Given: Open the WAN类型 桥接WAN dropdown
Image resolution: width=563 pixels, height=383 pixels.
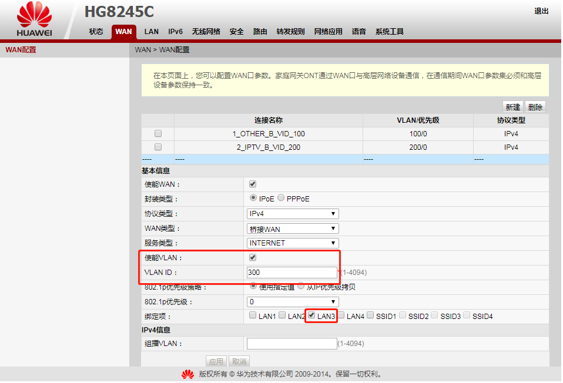Looking at the screenshot, I should tap(292, 229).
